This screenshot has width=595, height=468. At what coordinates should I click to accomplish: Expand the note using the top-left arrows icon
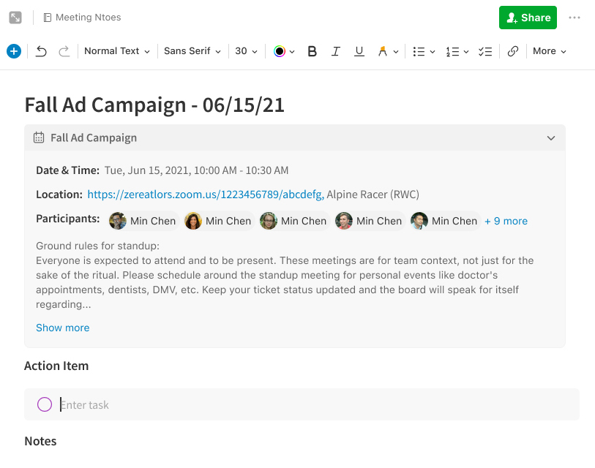(x=15, y=18)
